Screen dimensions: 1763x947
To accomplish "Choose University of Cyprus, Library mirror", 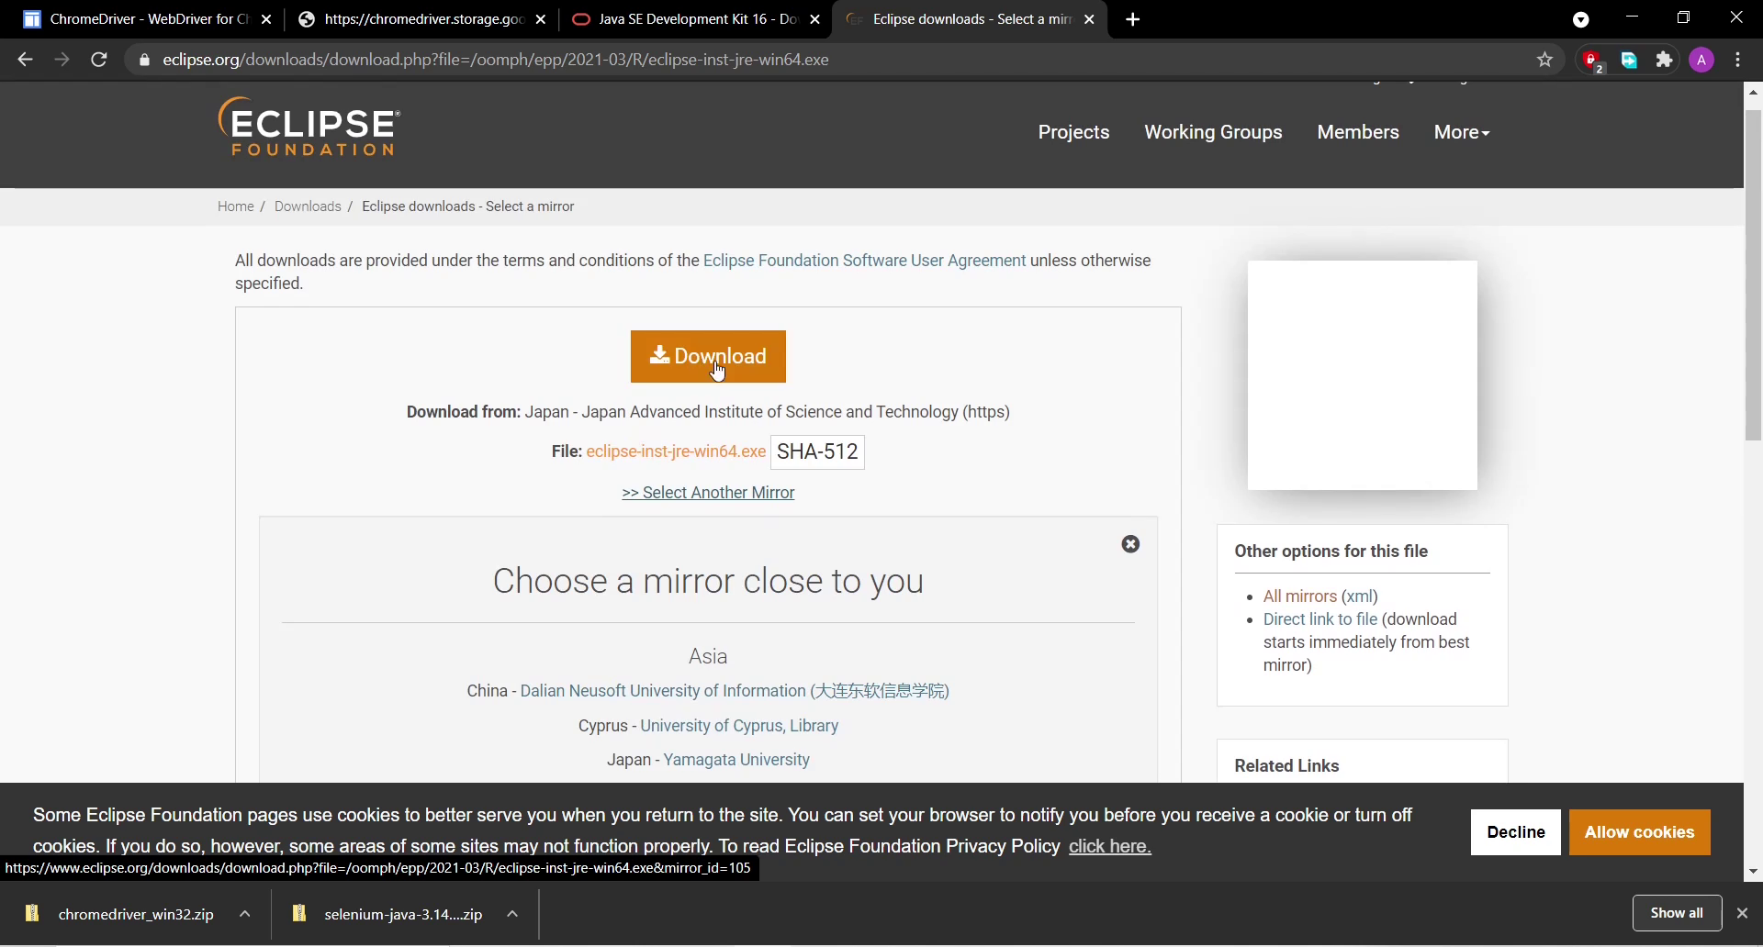I will click(739, 726).
